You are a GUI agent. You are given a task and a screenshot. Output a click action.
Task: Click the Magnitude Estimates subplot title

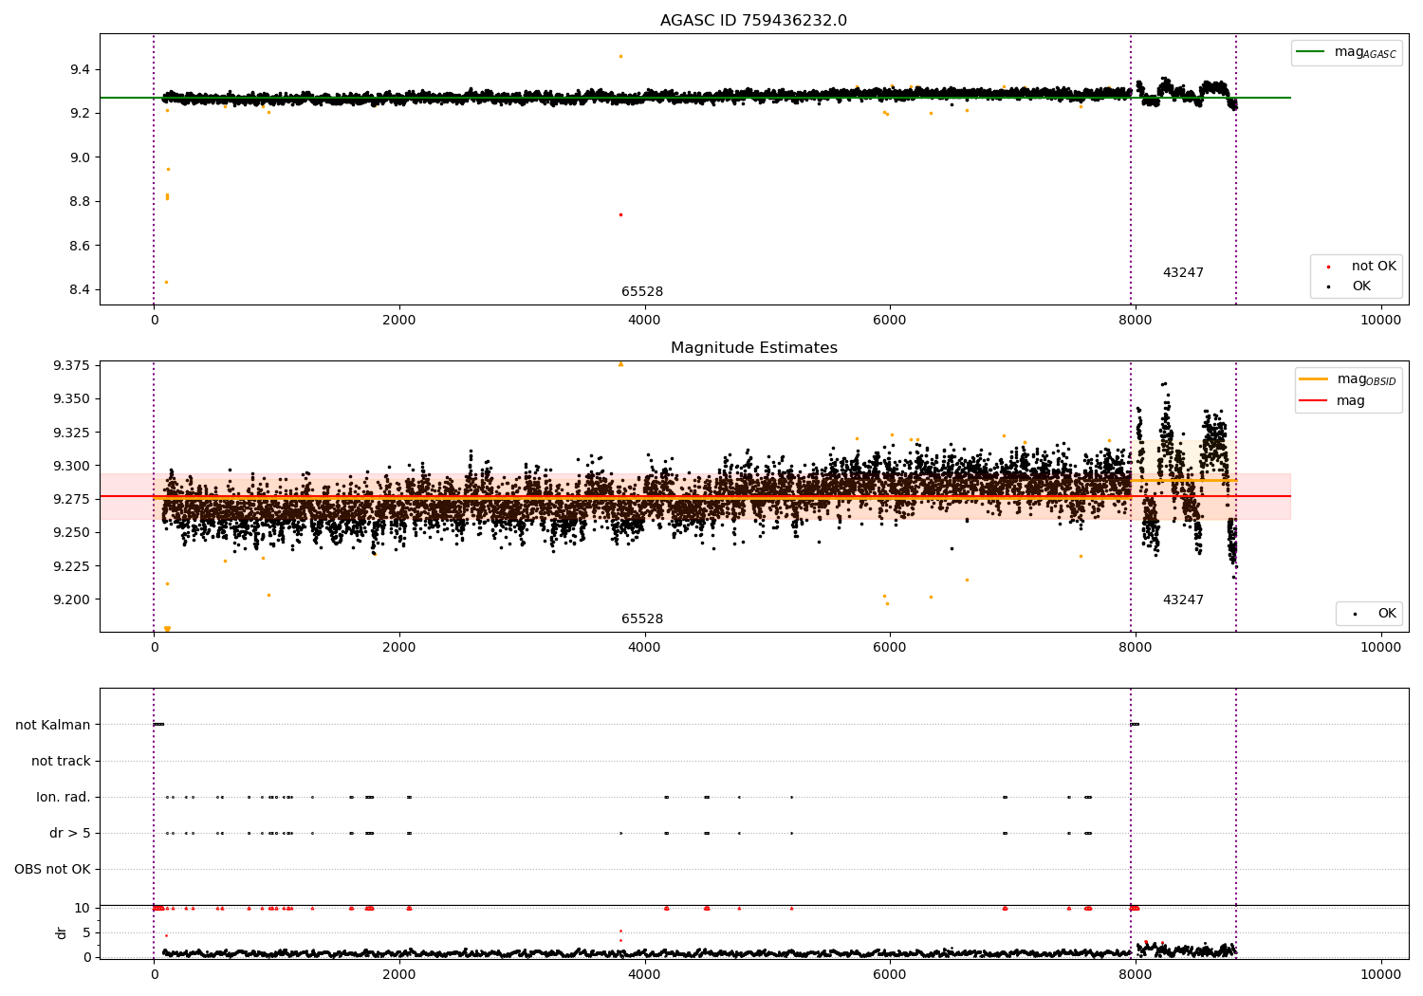pos(753,348)
